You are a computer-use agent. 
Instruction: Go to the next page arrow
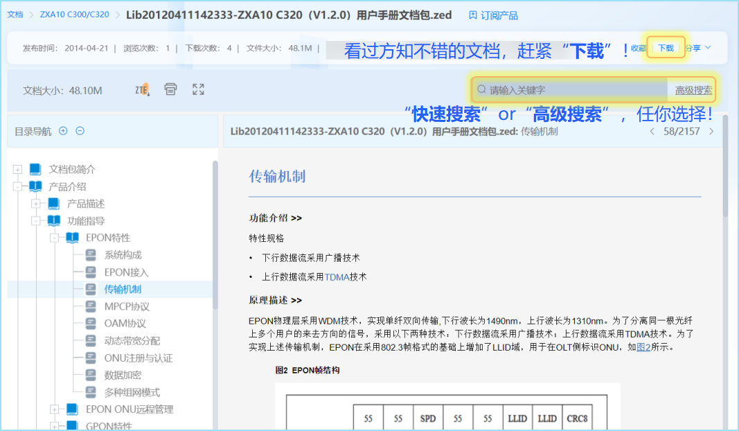[712, 132]
